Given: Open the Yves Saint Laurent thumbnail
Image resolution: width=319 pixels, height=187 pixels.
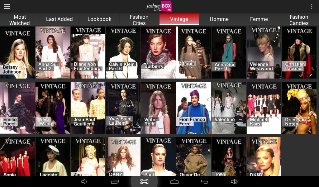Looking at the screenshot, I should [123, 108].
